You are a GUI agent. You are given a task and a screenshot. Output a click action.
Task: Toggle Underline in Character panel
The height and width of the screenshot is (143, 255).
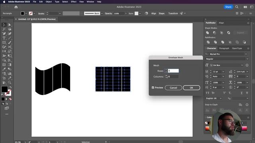(x=241, y=93)
